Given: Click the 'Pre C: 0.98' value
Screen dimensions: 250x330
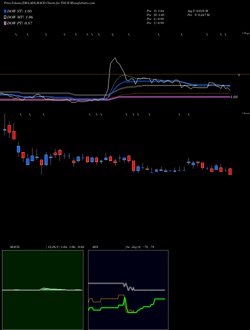Looking at the screenshot, I should tap(155, 23).
